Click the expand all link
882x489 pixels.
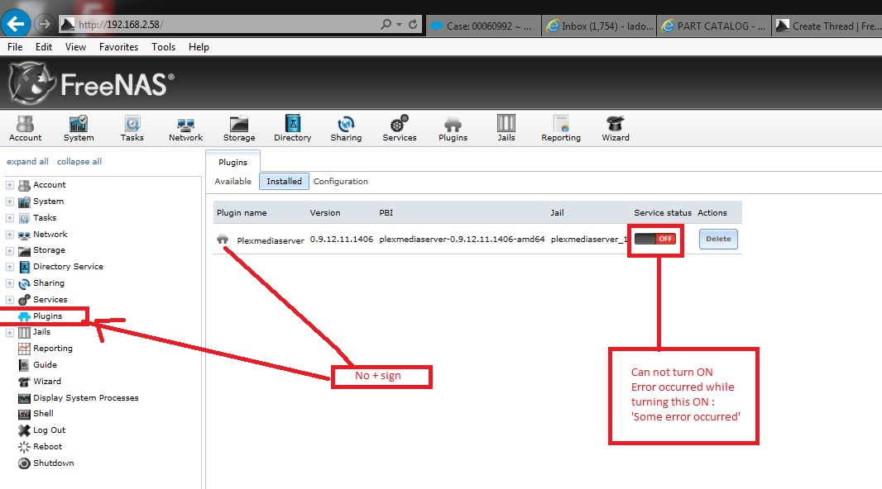27,162
